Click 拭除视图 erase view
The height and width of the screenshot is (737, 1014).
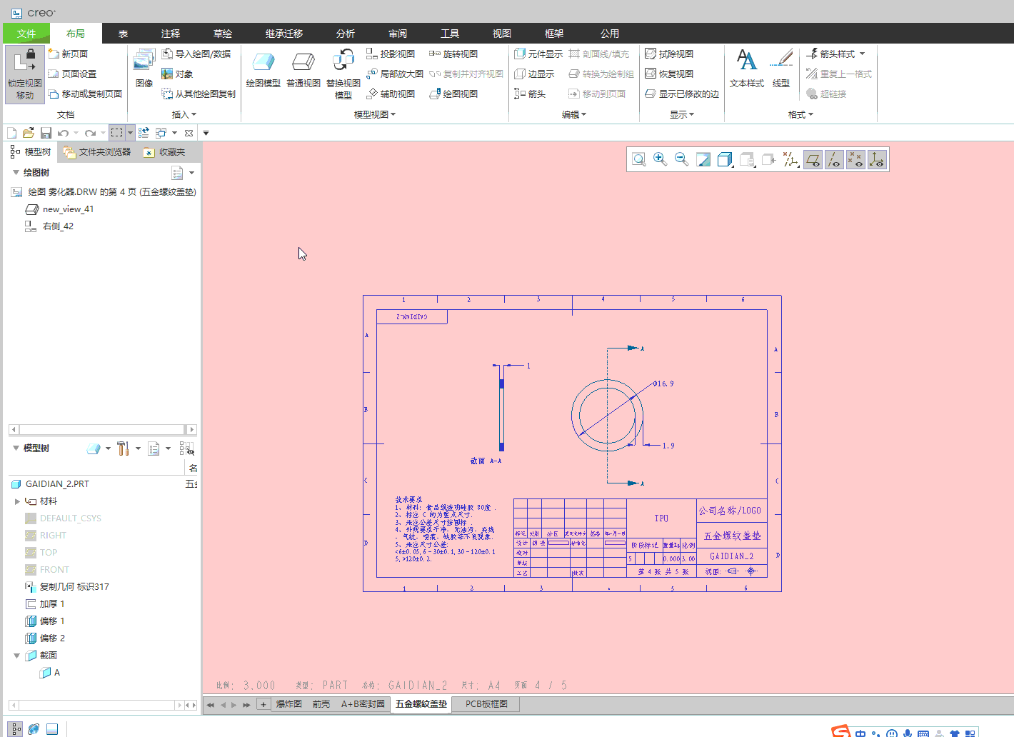[x=669, y=54]
